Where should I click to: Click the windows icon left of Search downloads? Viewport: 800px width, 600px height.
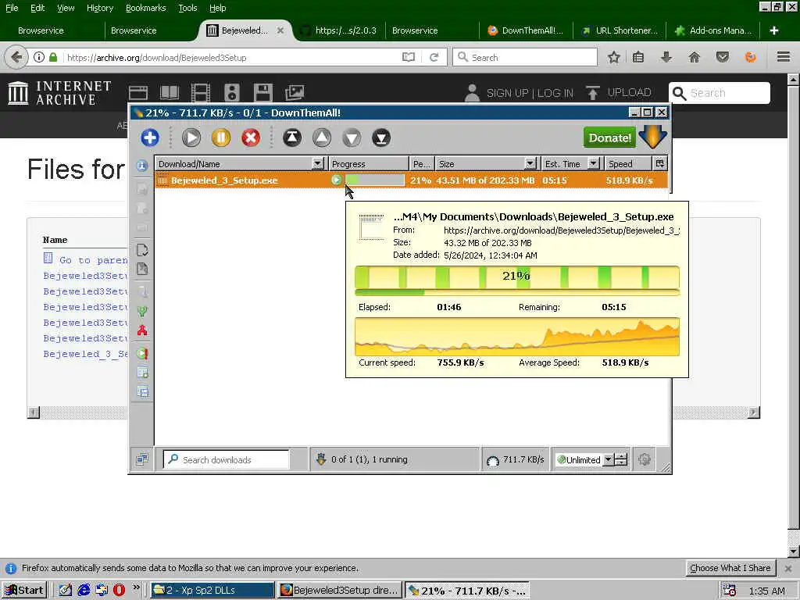click(142, 459)
